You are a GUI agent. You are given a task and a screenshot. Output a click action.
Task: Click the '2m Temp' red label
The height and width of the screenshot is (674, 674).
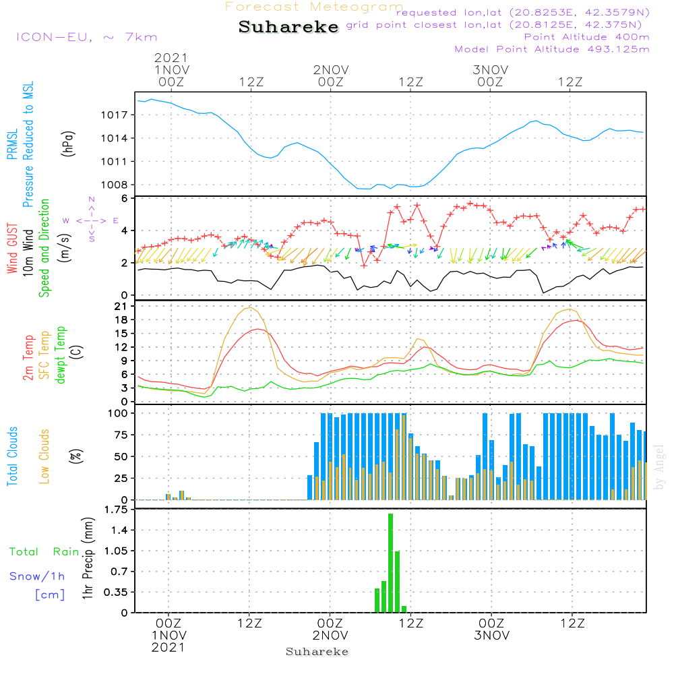coord(28,358)
